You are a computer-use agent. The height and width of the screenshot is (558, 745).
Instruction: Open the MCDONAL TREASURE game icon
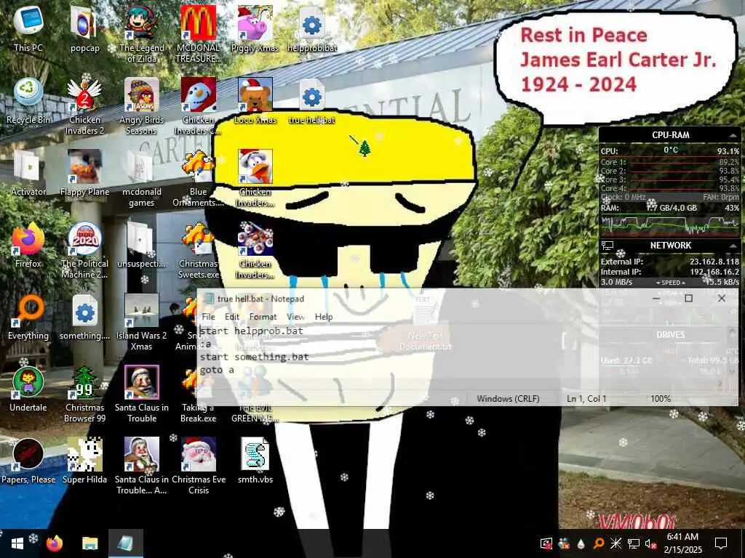click(x=198, y=34)
